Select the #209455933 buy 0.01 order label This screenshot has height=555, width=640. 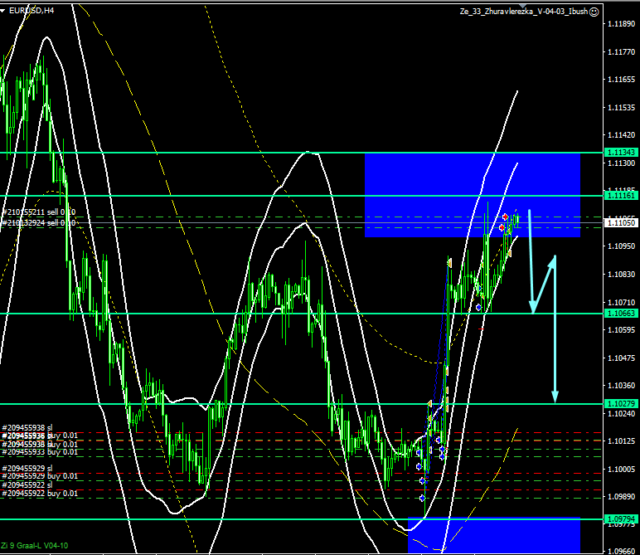coord(40,452)
